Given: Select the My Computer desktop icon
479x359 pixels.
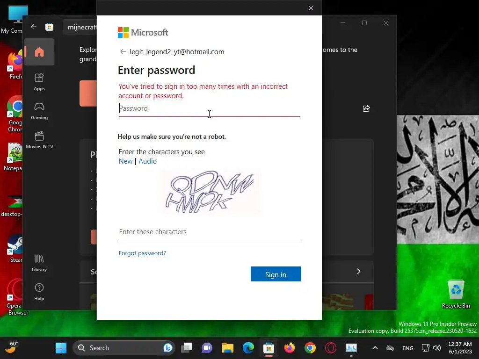Looking at the screenshot, I should [12, 20].
